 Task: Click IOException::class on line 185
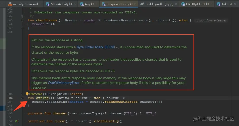coord(63,94)
